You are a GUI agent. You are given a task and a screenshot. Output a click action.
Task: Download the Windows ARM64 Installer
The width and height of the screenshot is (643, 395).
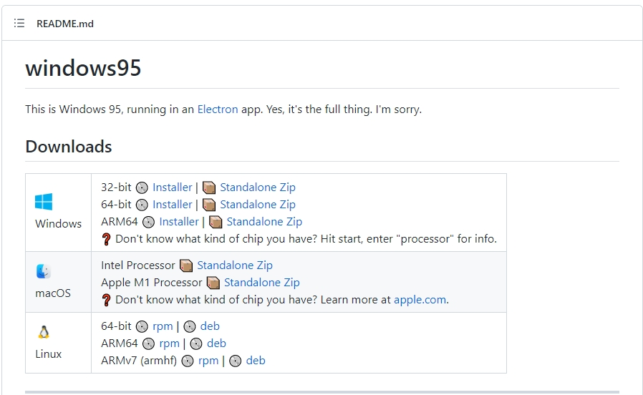coord(179,222)
